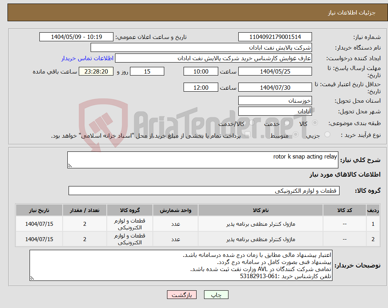The image size is (388, 308).
Task: Select the کالا radio button
Action: pos(315,123)
